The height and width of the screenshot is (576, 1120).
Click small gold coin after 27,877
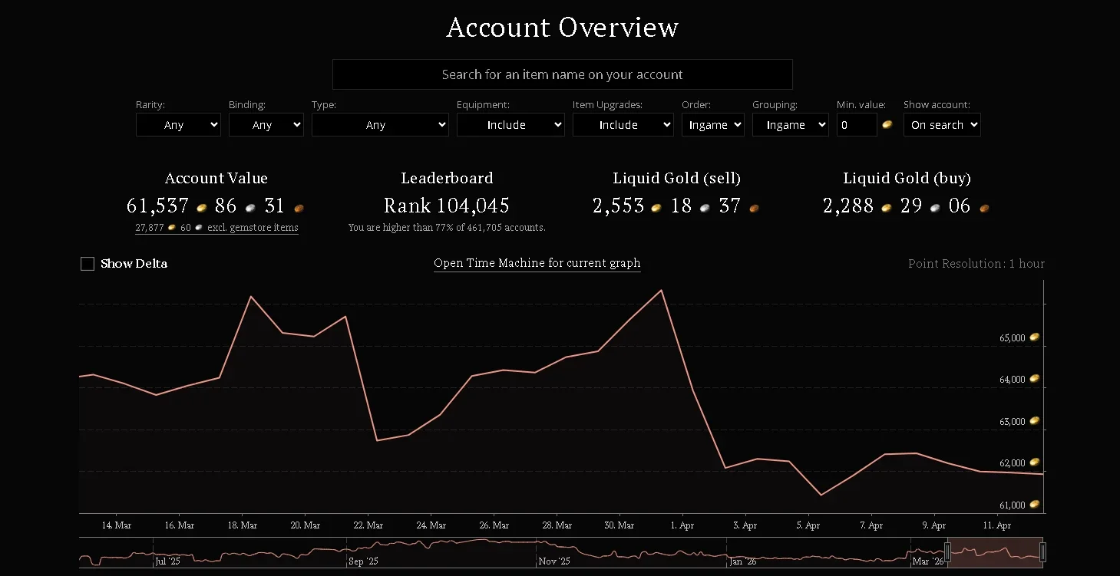click(172, 227)
